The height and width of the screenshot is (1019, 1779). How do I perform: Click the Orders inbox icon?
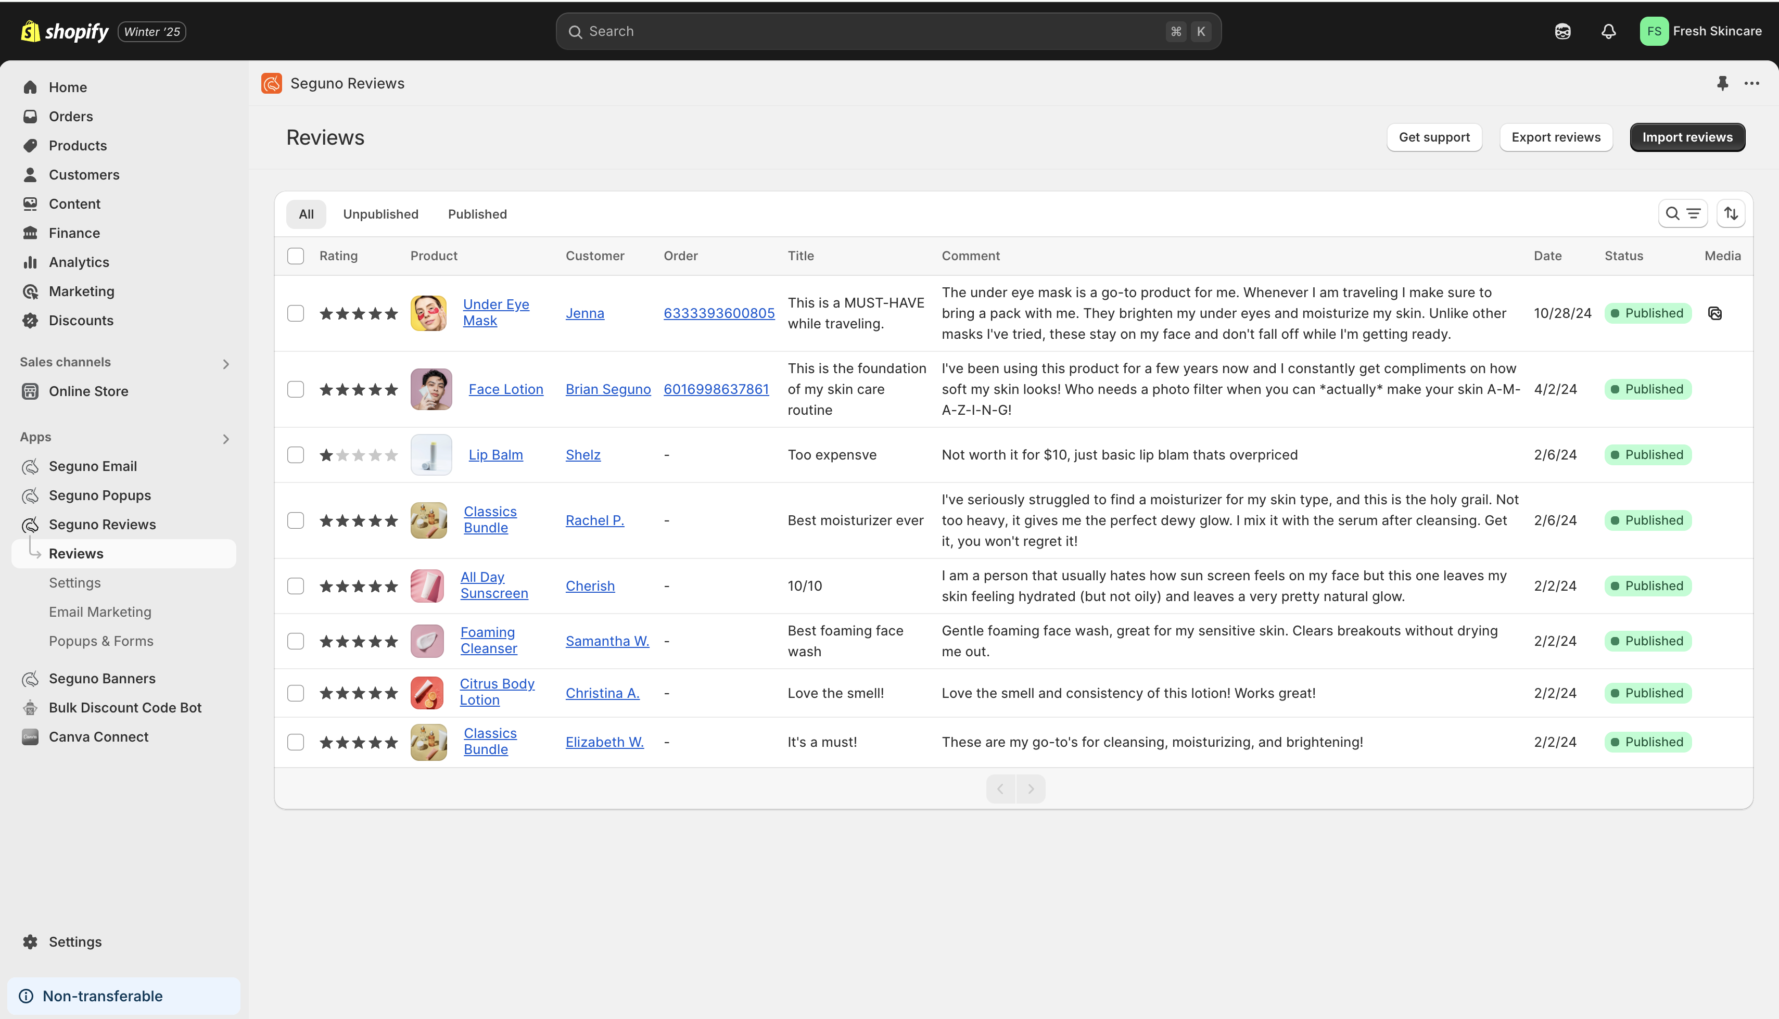[30, 116]
